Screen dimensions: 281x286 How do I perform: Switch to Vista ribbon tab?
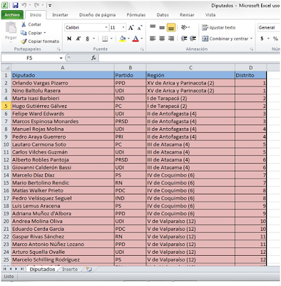click(210, 15)
